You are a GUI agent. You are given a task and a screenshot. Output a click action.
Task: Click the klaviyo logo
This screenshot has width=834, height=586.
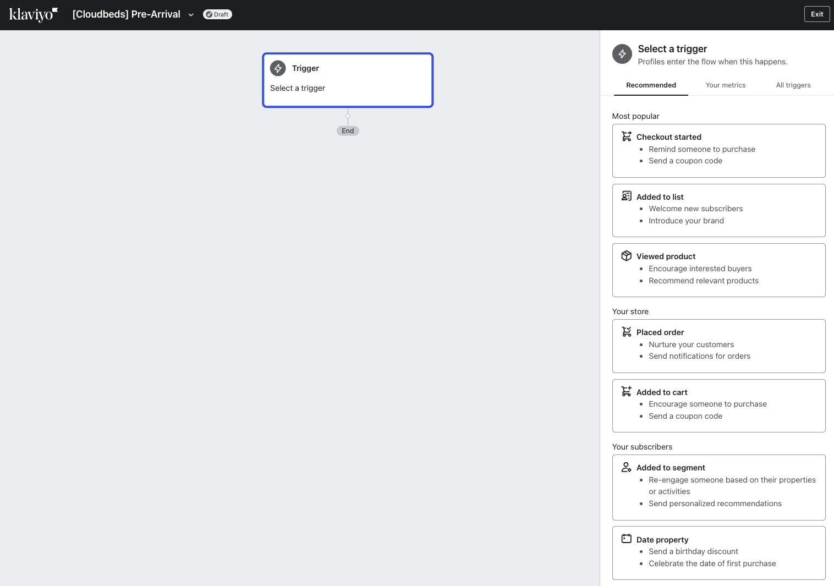click(x=33, y=15)
